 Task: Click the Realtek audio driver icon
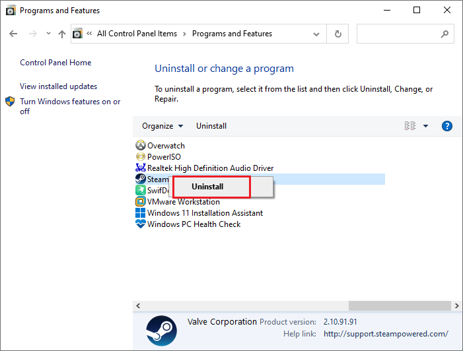141,168
